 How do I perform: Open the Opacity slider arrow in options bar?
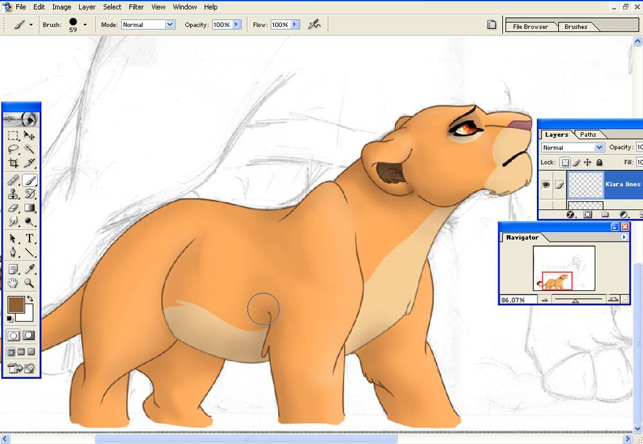(236, 24)
